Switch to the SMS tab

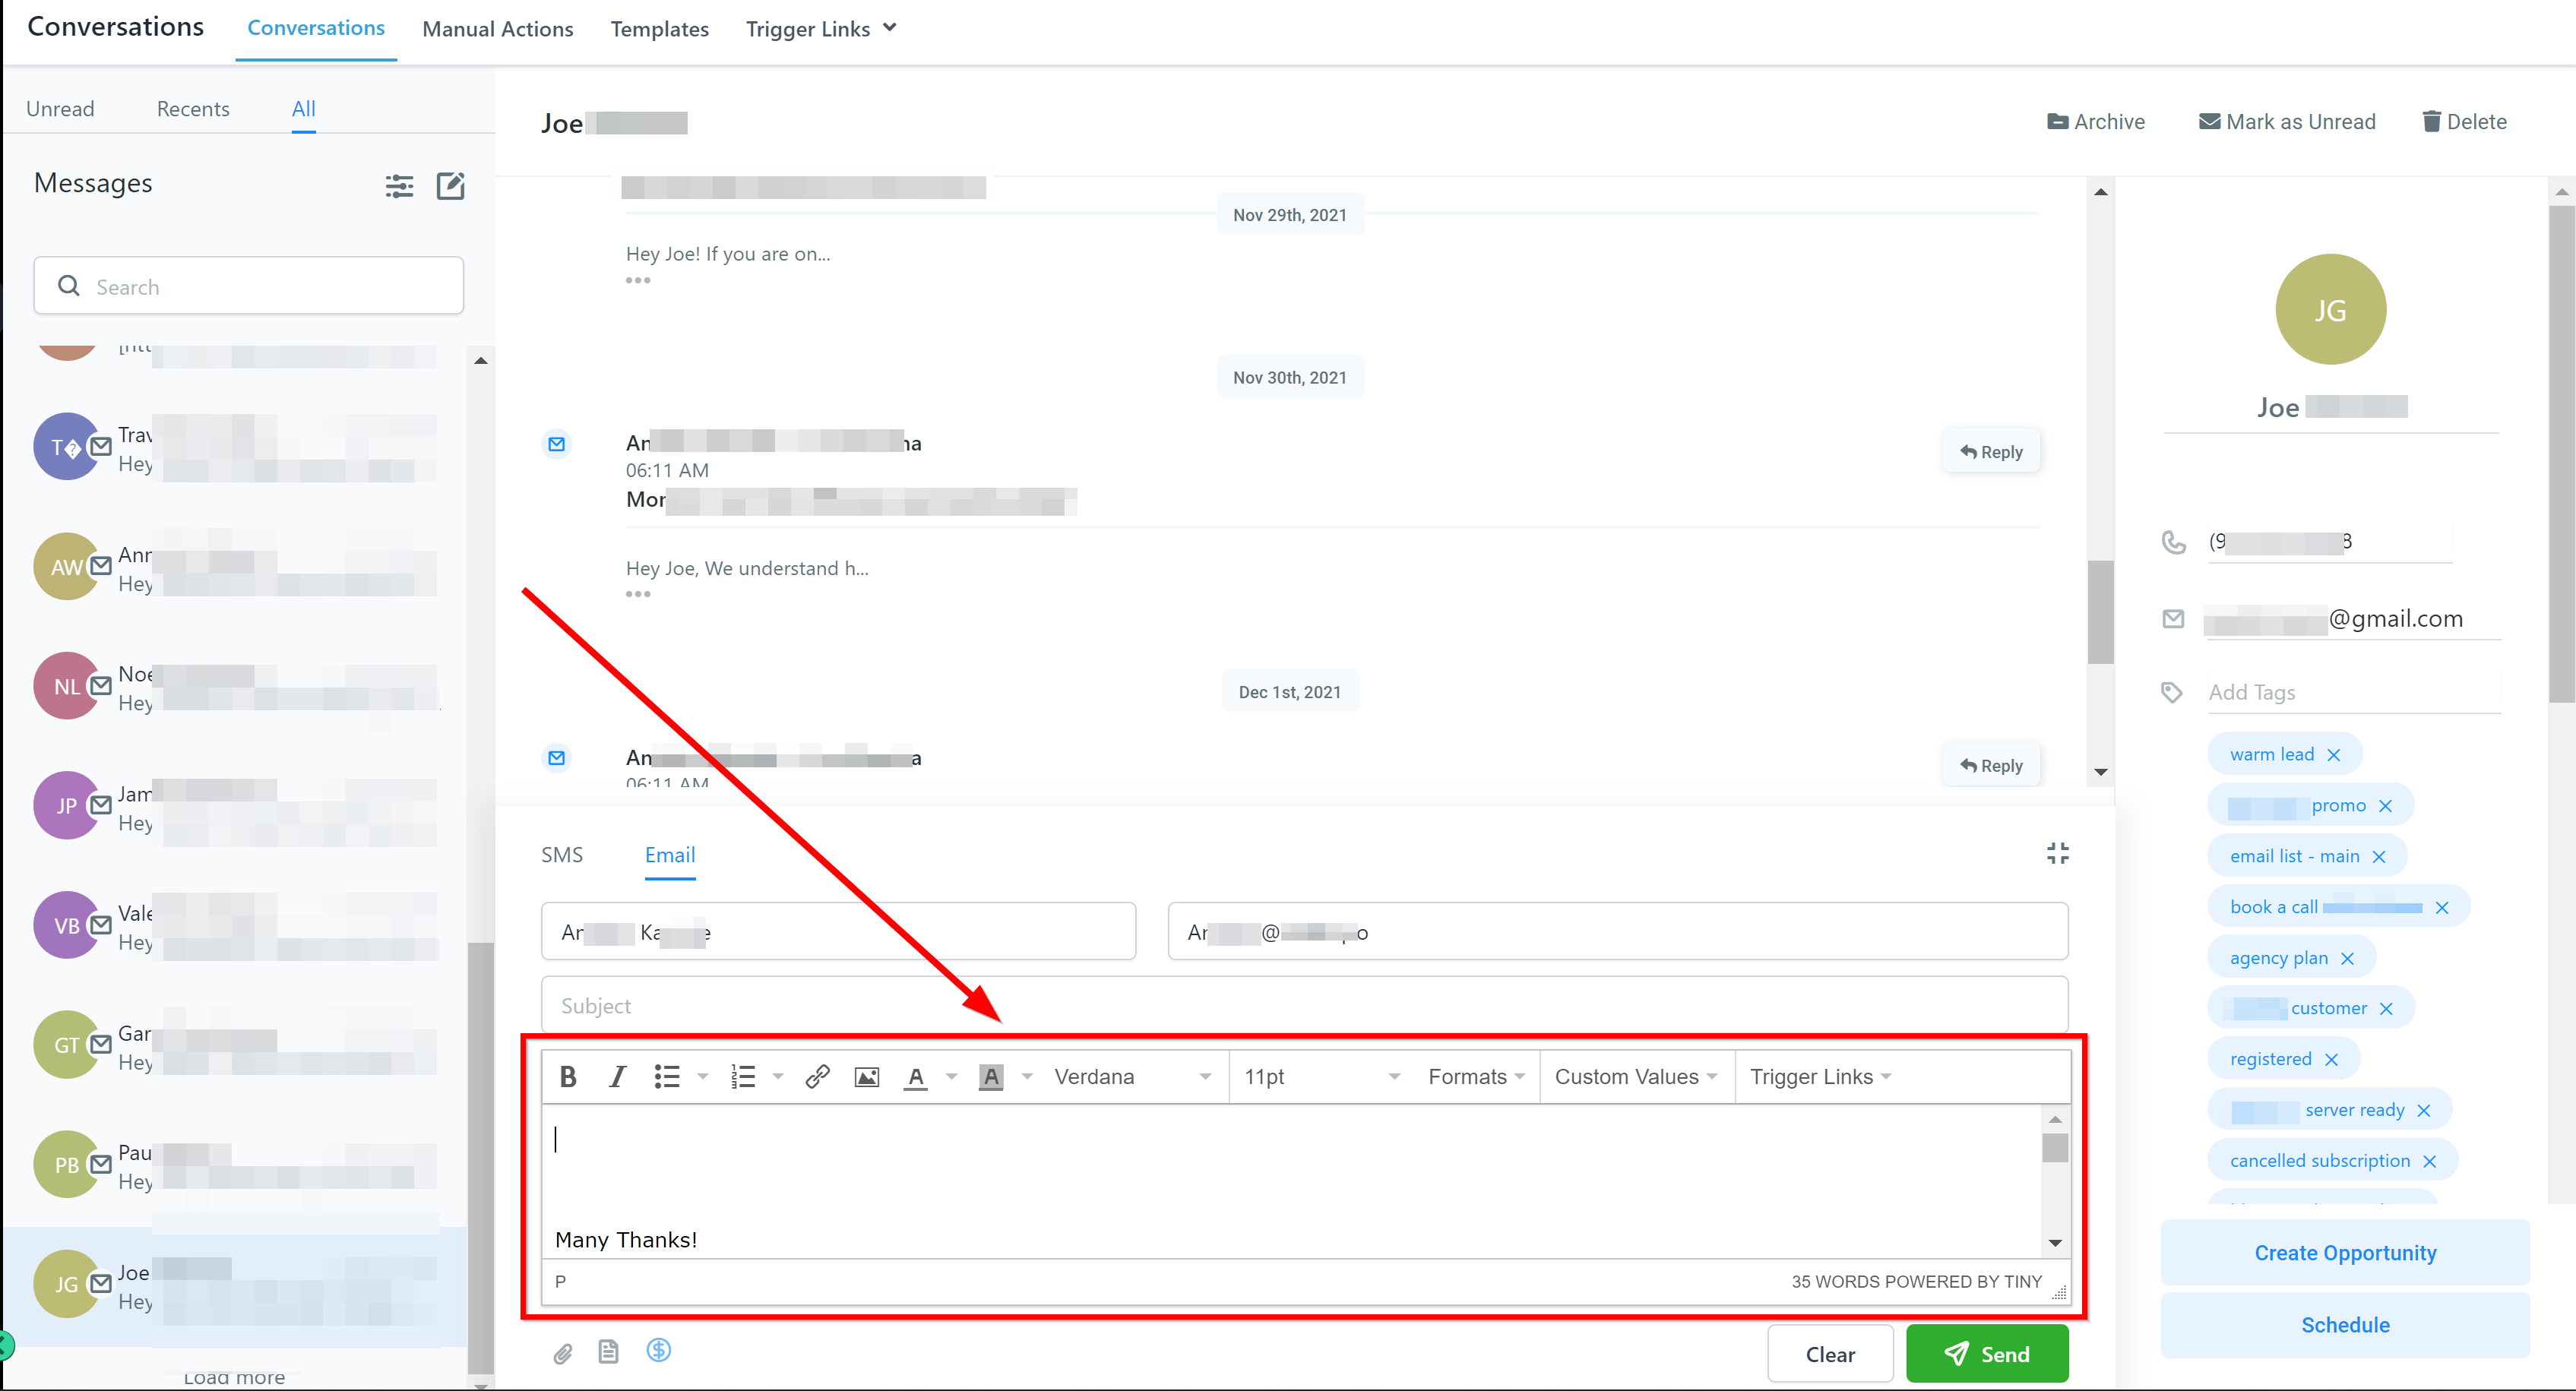(562, 855)
